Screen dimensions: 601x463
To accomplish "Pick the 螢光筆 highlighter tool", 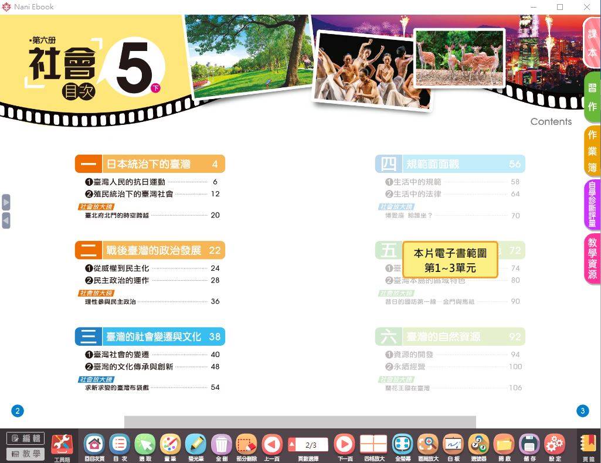I will [196, 446].
